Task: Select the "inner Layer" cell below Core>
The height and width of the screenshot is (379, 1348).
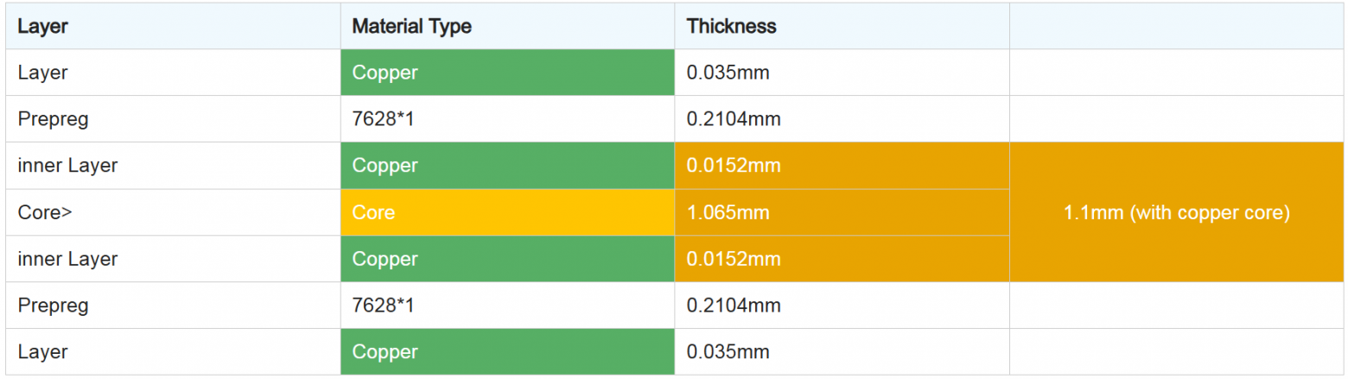Action: click(x=67, y=259)
